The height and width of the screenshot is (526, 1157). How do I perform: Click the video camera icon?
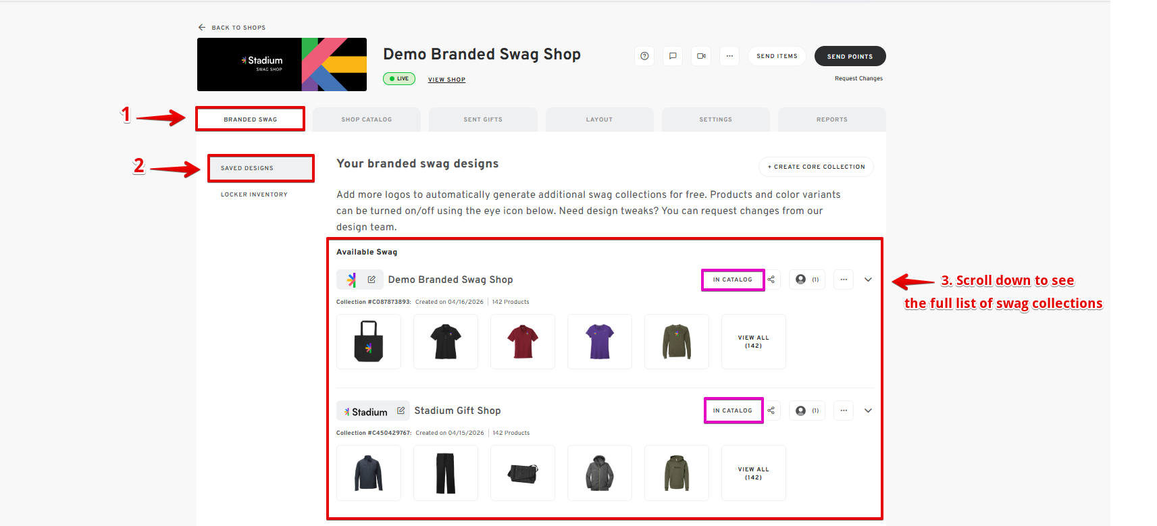[x=701, y=56]
